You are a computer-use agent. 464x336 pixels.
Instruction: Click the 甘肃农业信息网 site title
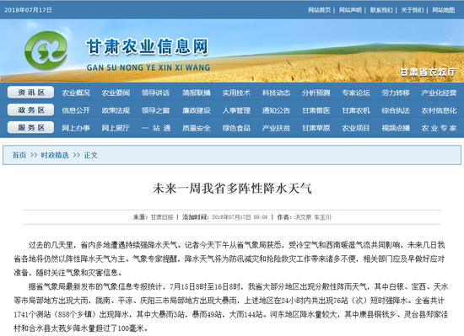pyautogui.click(x=148, y=46)
